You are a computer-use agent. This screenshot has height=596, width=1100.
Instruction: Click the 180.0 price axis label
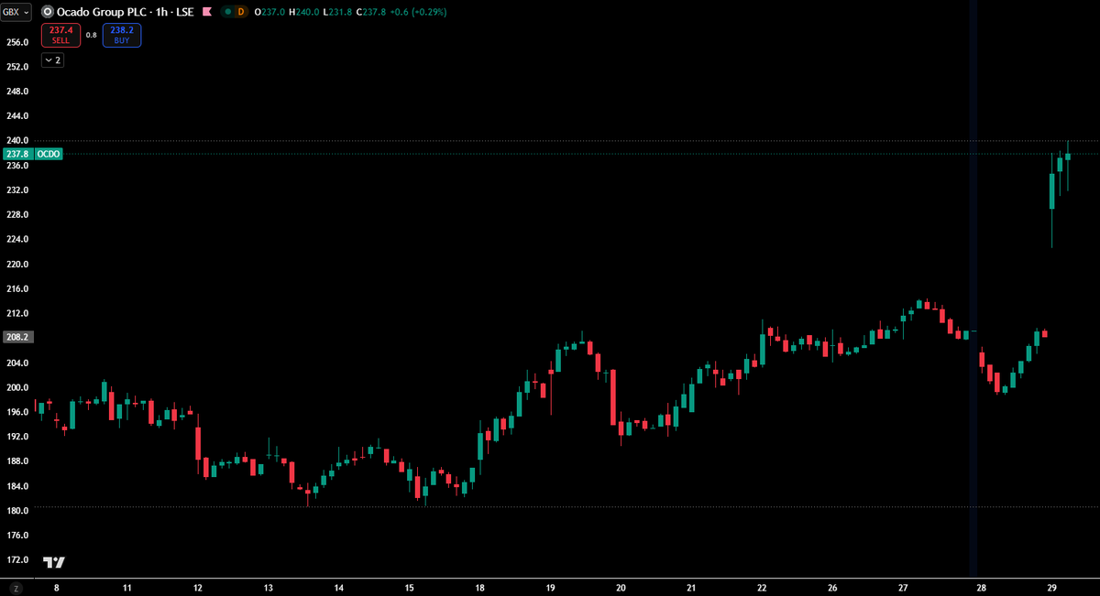click(x=18, y=511)
